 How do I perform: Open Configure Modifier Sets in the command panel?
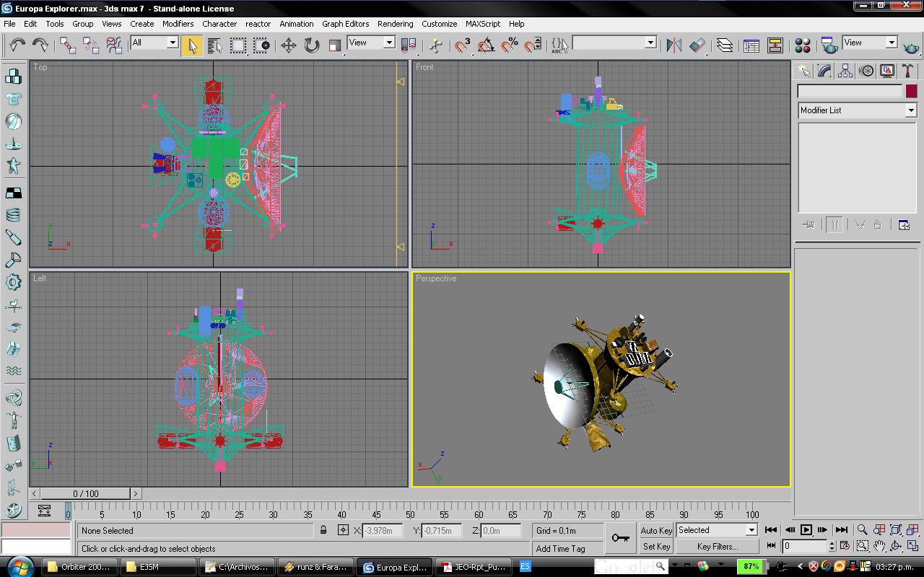pyautogui.click(x=904, y=225)
